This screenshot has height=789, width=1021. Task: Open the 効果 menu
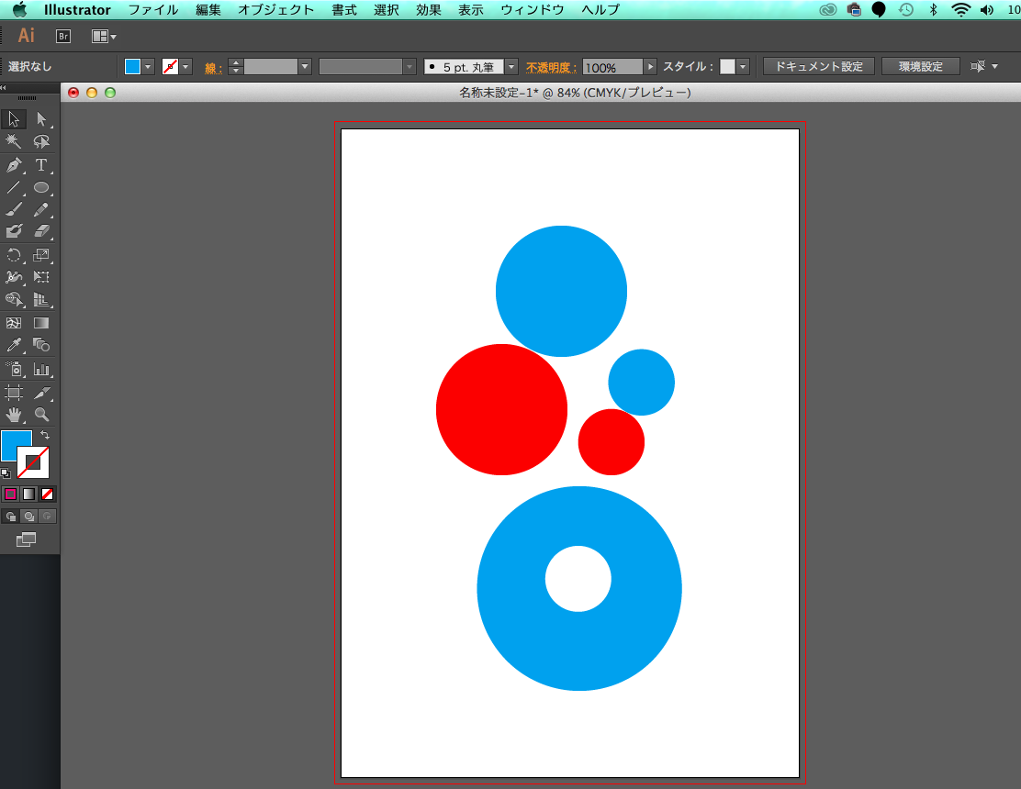point(428,10)
